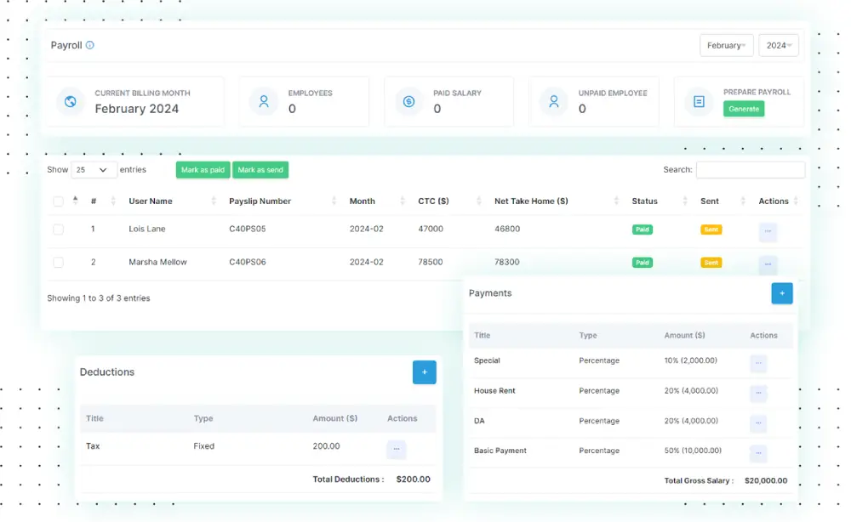Screen dimensions: 851x522
Task: Click the Generate payroll button
Action: (743, 109)
